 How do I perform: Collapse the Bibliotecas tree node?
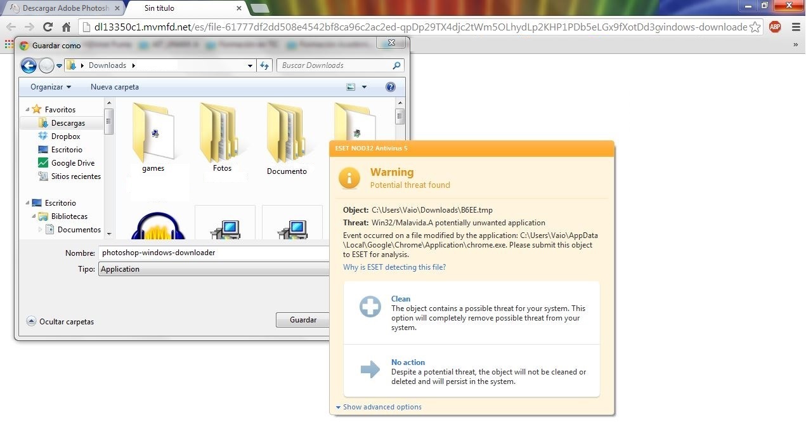pos(34,216)
